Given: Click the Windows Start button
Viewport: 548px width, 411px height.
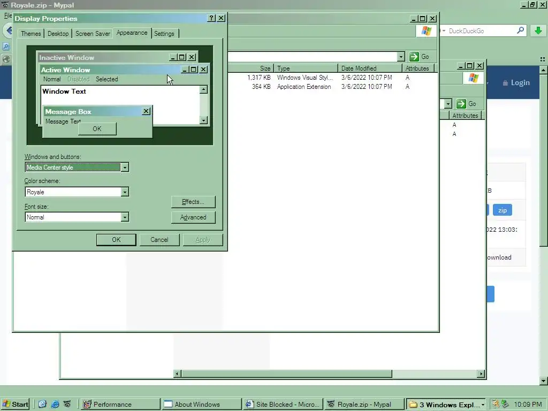Looking at the screenshot, I should pyautogui.click(x=15, y=405).
